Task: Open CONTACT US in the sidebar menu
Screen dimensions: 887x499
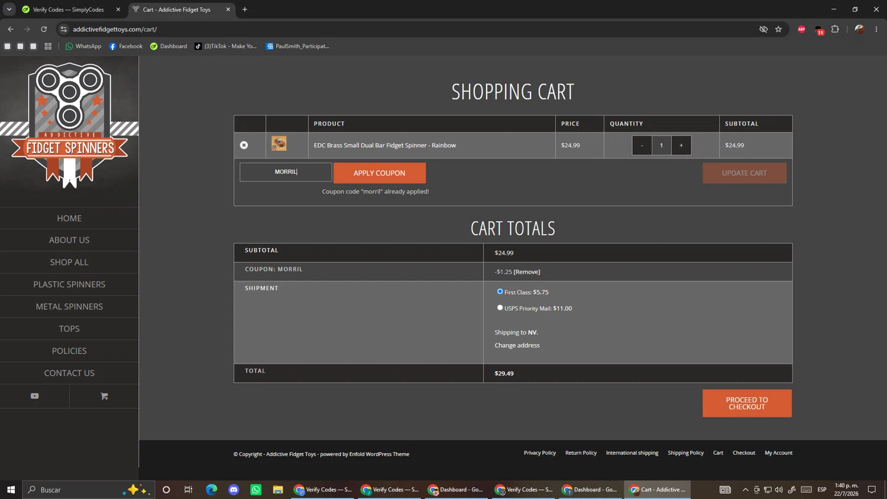Action: pyautogui.click(x=69, y=373)
